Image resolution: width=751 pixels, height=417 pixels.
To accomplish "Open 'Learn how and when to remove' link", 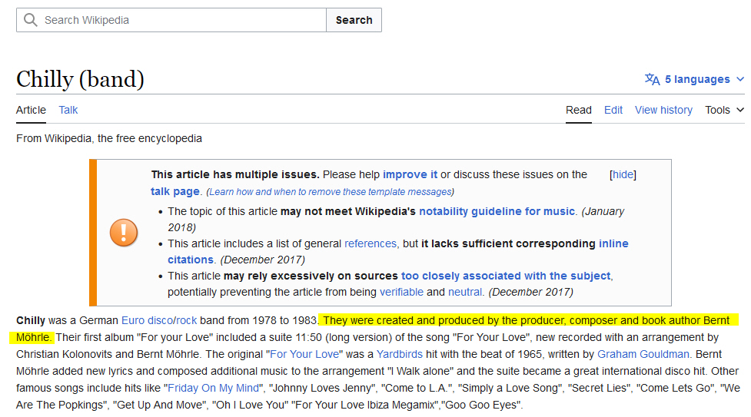I will point(331,192).
